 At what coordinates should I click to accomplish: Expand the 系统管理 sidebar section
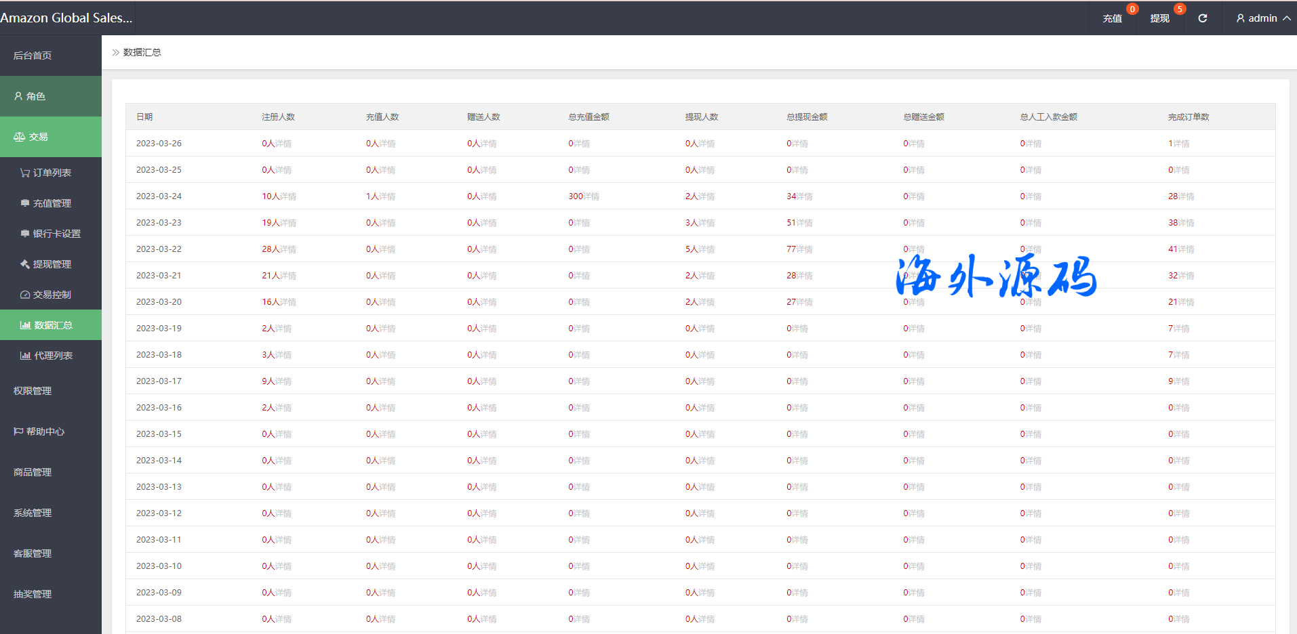click(x=33, y=513)
